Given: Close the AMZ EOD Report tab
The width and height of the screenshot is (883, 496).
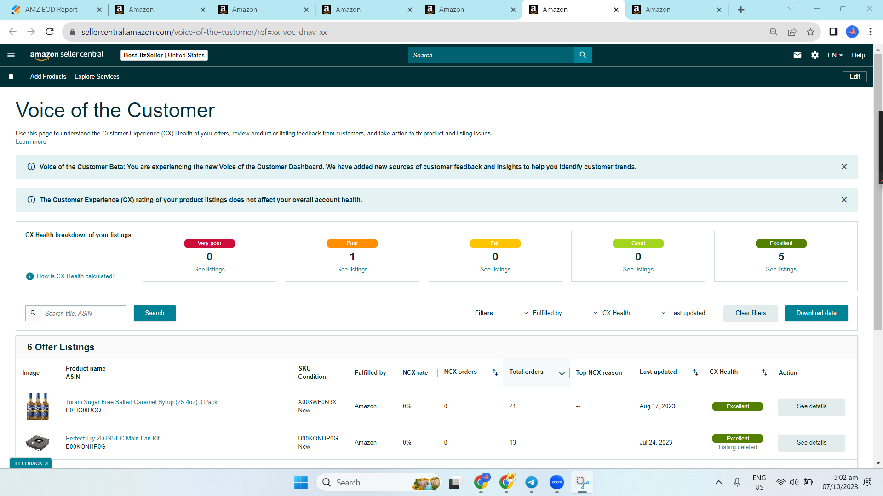Looking at the screenshot, I should coord(99,10).
